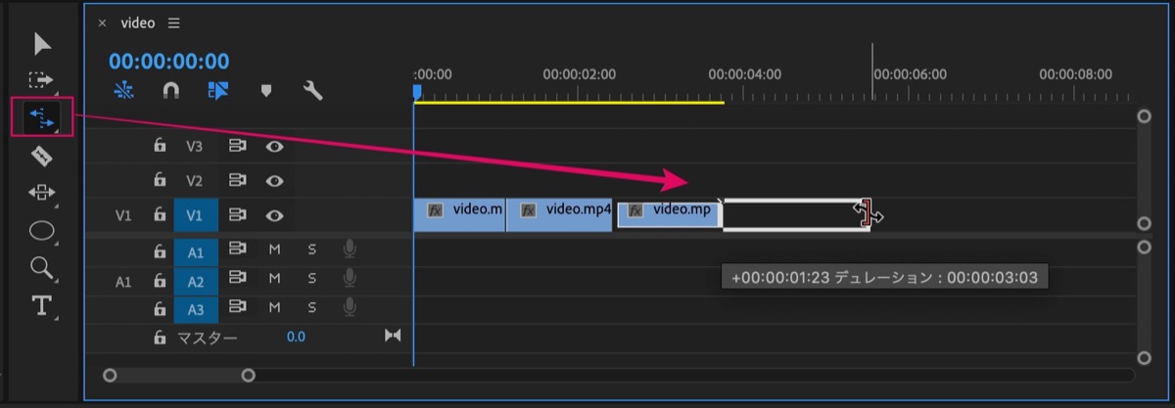Select the second video.mp4 clip
Image resolution: width=1175 pixels, height=408 pixels.
[x=560, y=215]
